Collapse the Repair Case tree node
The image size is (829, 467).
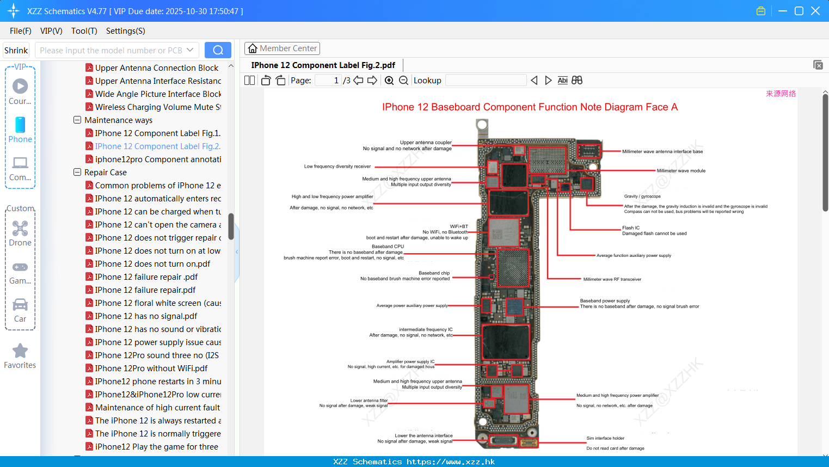coord(77,172)
